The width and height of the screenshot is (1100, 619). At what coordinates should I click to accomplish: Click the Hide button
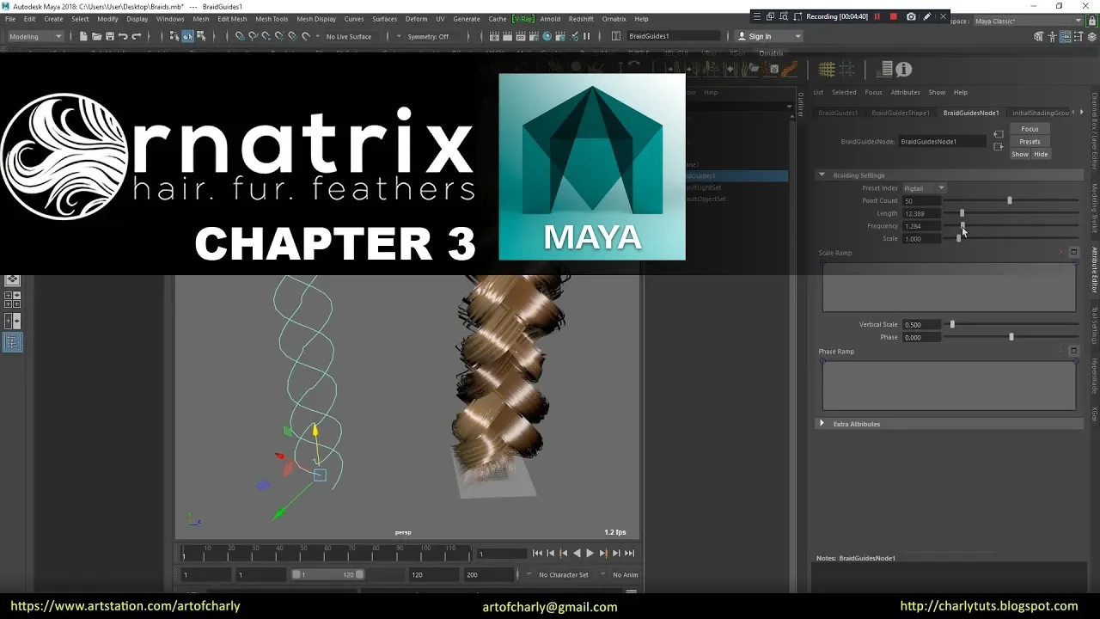tap(1041, 154)
